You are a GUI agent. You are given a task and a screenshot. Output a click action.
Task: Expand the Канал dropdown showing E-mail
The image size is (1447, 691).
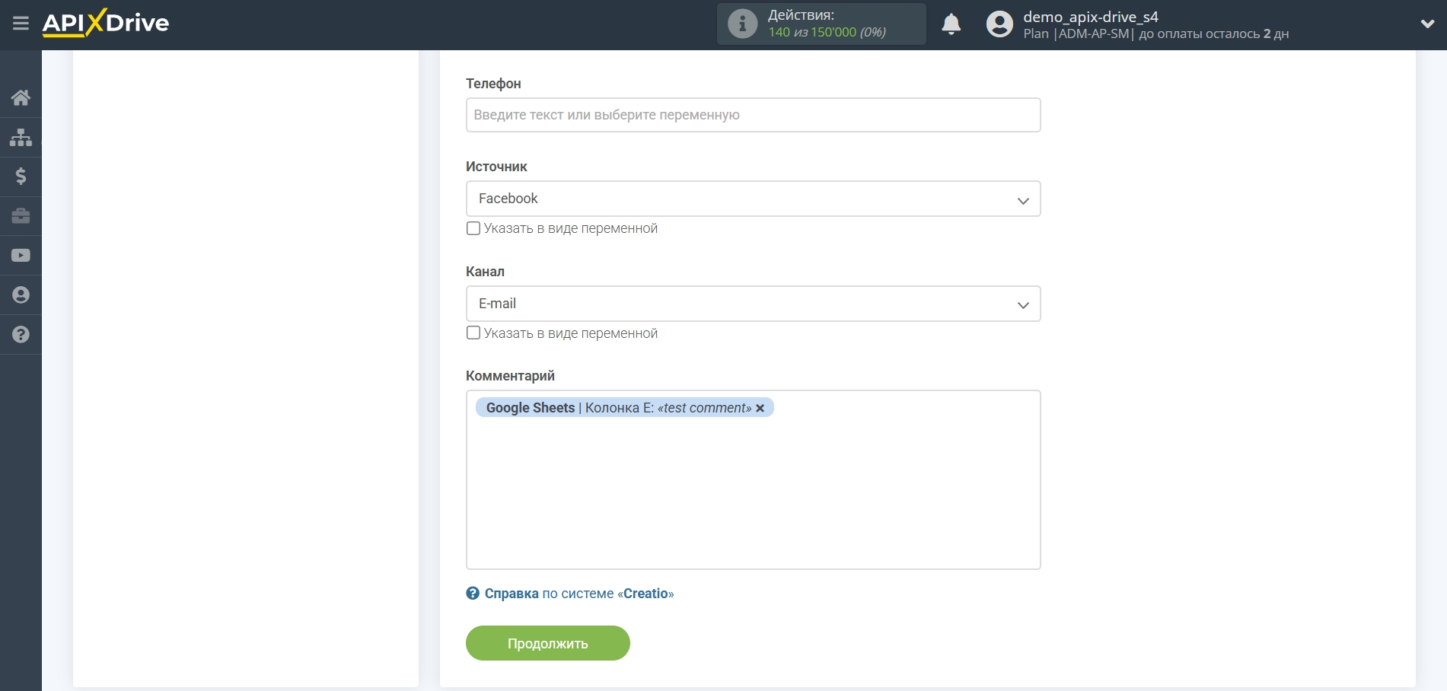[x=753, y=304]
